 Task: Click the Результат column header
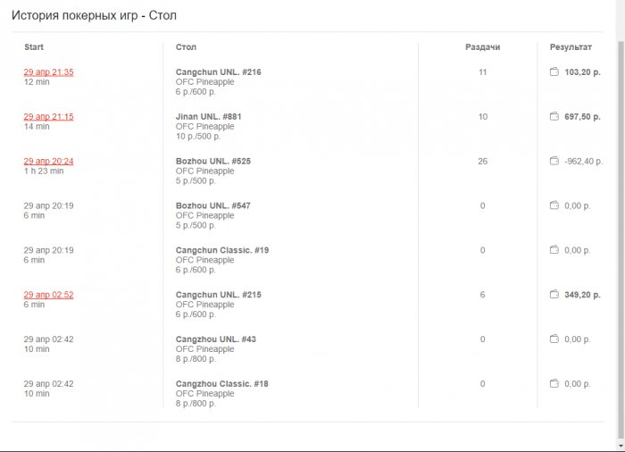click(x=571, y=47)
